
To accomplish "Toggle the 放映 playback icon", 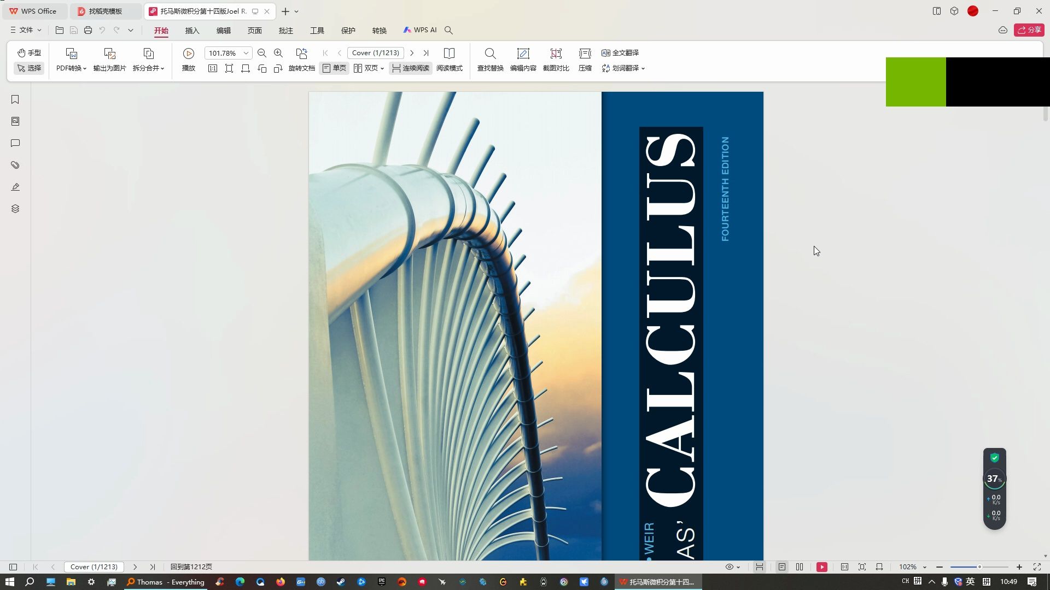I will 188,52.
